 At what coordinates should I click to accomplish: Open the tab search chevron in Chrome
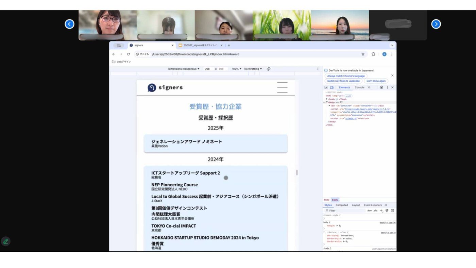tap(392, 45)
